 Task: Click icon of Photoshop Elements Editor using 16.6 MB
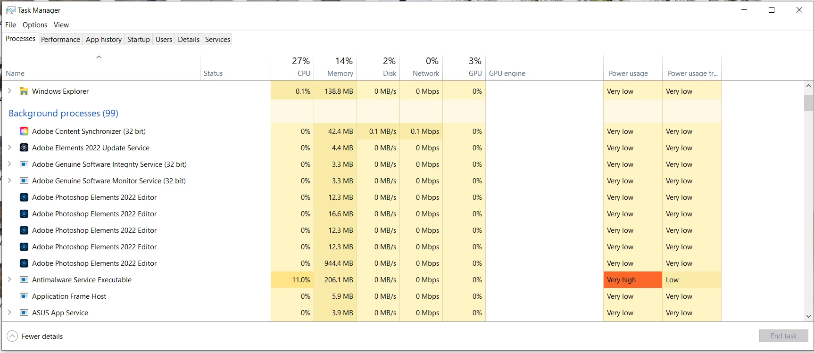point(24,214)
